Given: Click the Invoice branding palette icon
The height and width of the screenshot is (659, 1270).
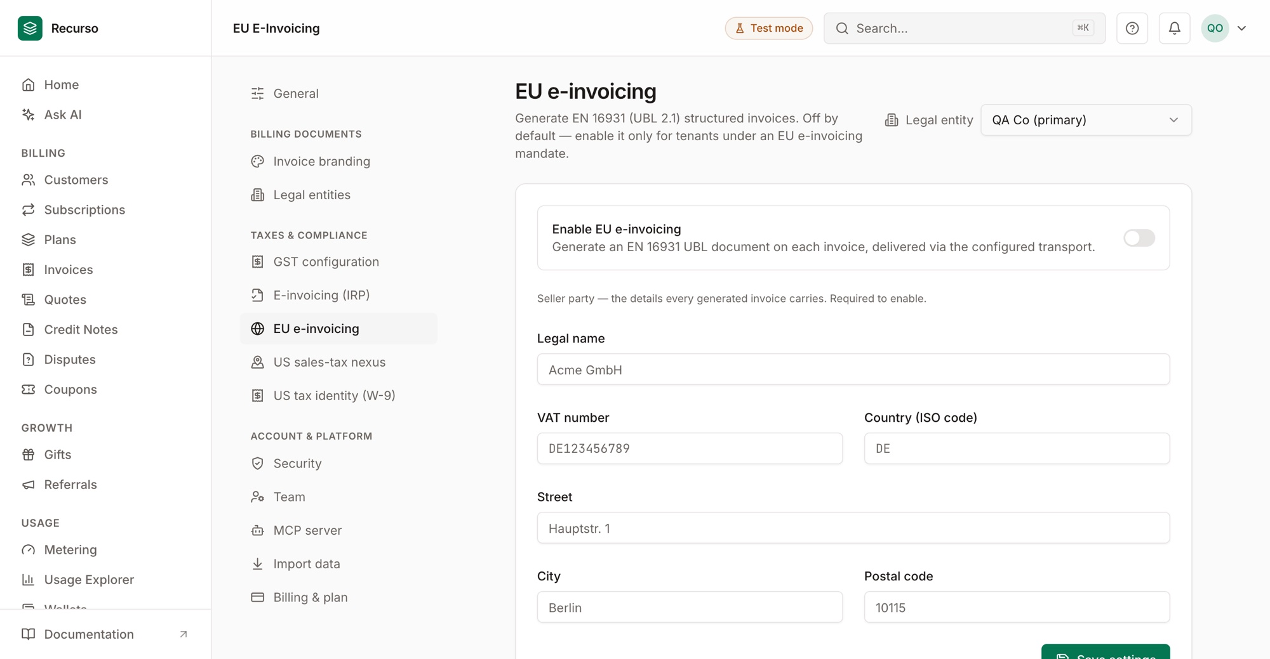Looking at the screenshot, I should point(257,162).
